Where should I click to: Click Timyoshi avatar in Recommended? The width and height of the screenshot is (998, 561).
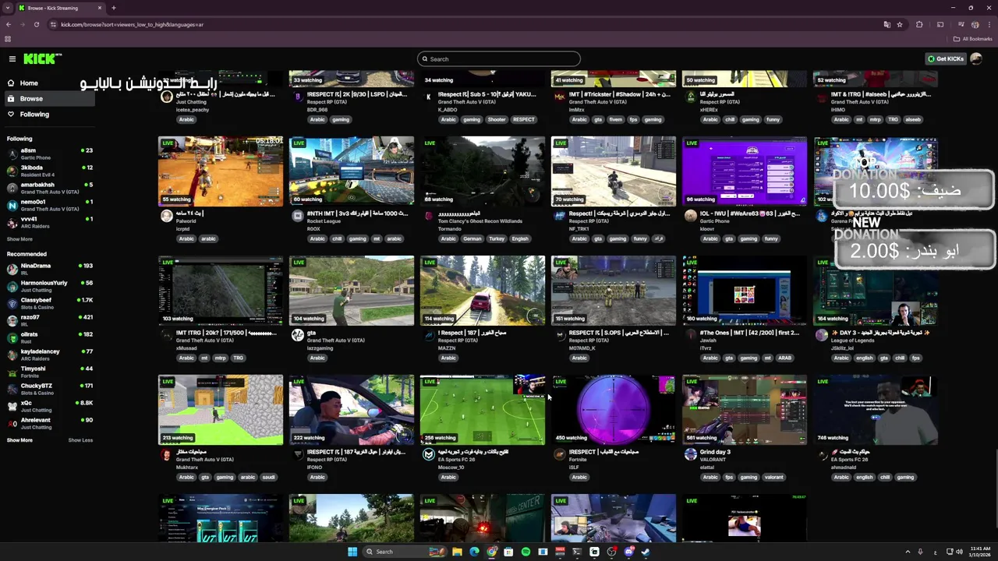[x=12, y=372]
